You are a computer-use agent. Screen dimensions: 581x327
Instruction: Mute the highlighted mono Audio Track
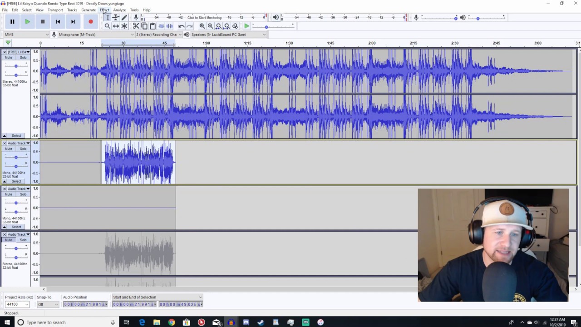[9, 149]
